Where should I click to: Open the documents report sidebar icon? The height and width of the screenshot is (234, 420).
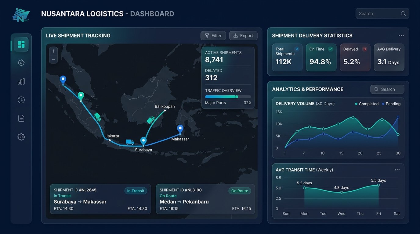pyautogui.click(x=21, y=118)
